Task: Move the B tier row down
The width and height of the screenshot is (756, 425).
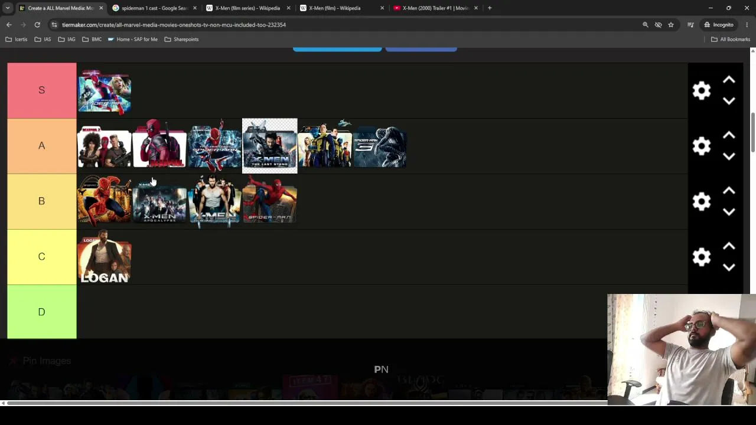Action: point(729,212)
